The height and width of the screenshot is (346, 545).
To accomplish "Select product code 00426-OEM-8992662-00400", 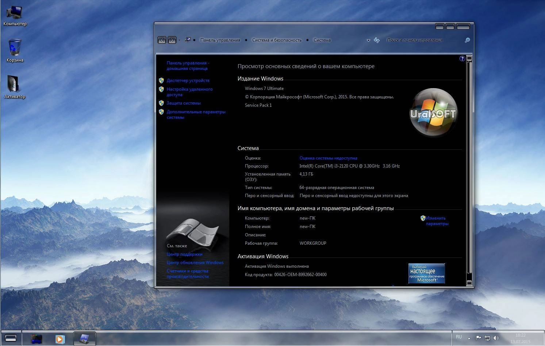I will tap(300, 275).
